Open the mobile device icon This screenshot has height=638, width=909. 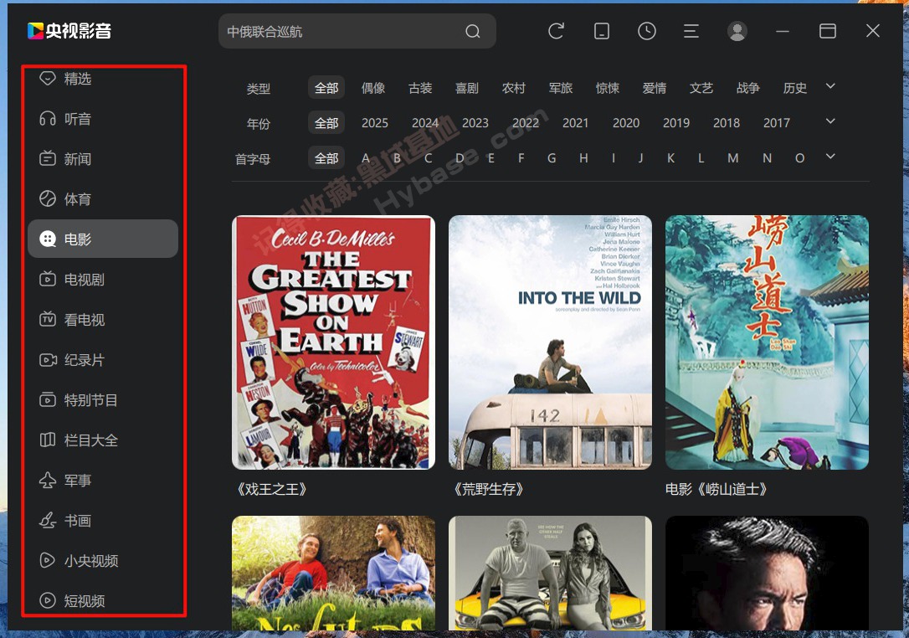tap(601, 31)
